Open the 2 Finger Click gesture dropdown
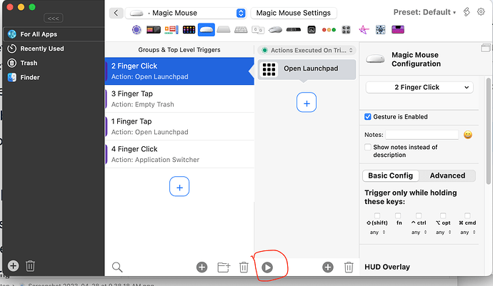Viewport: 493px width, 286px height. coord(419,87)
